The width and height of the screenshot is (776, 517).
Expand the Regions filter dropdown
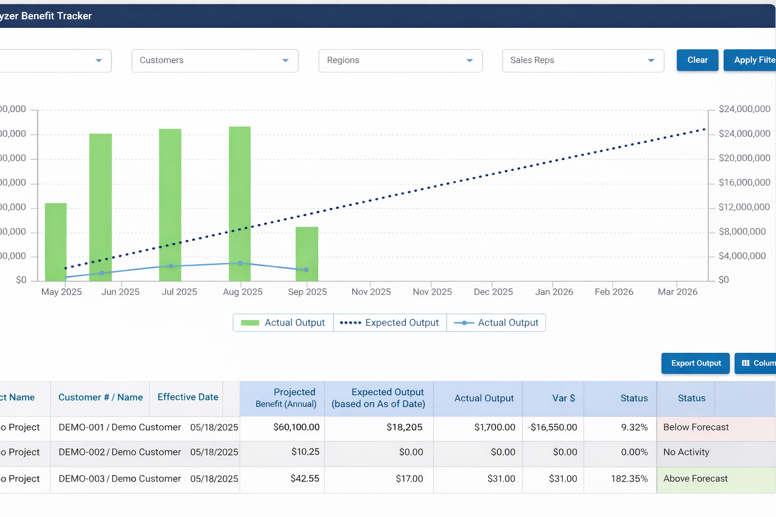point(400,61)
